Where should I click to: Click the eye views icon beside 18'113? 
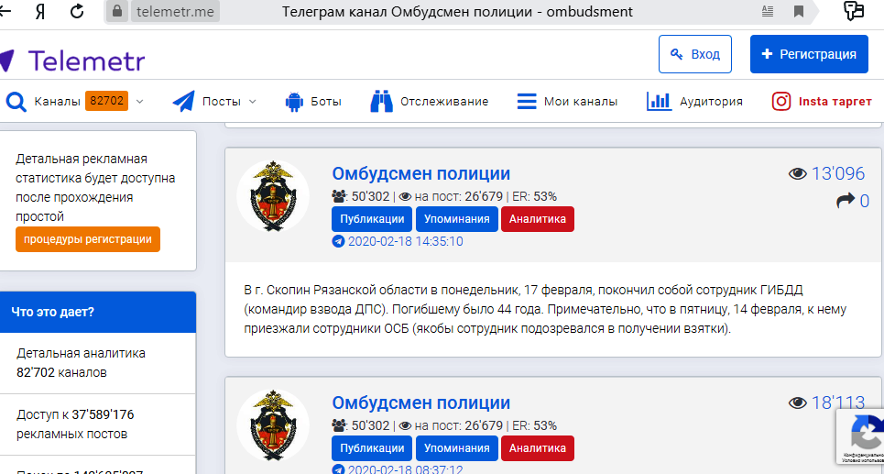[797, 402]
